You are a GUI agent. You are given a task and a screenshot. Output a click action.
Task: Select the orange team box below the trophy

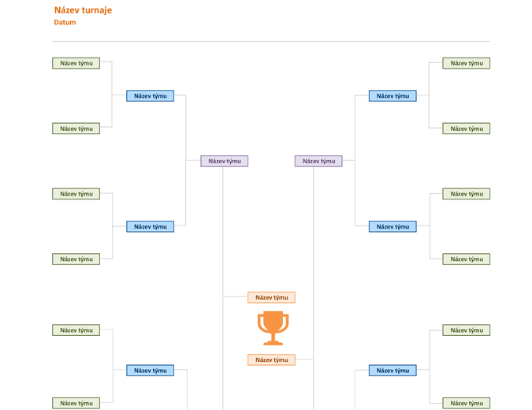[x=271, y=360]
